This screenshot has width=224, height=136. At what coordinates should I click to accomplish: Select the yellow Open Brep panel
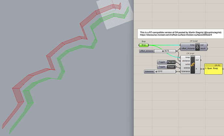(213, 69)
